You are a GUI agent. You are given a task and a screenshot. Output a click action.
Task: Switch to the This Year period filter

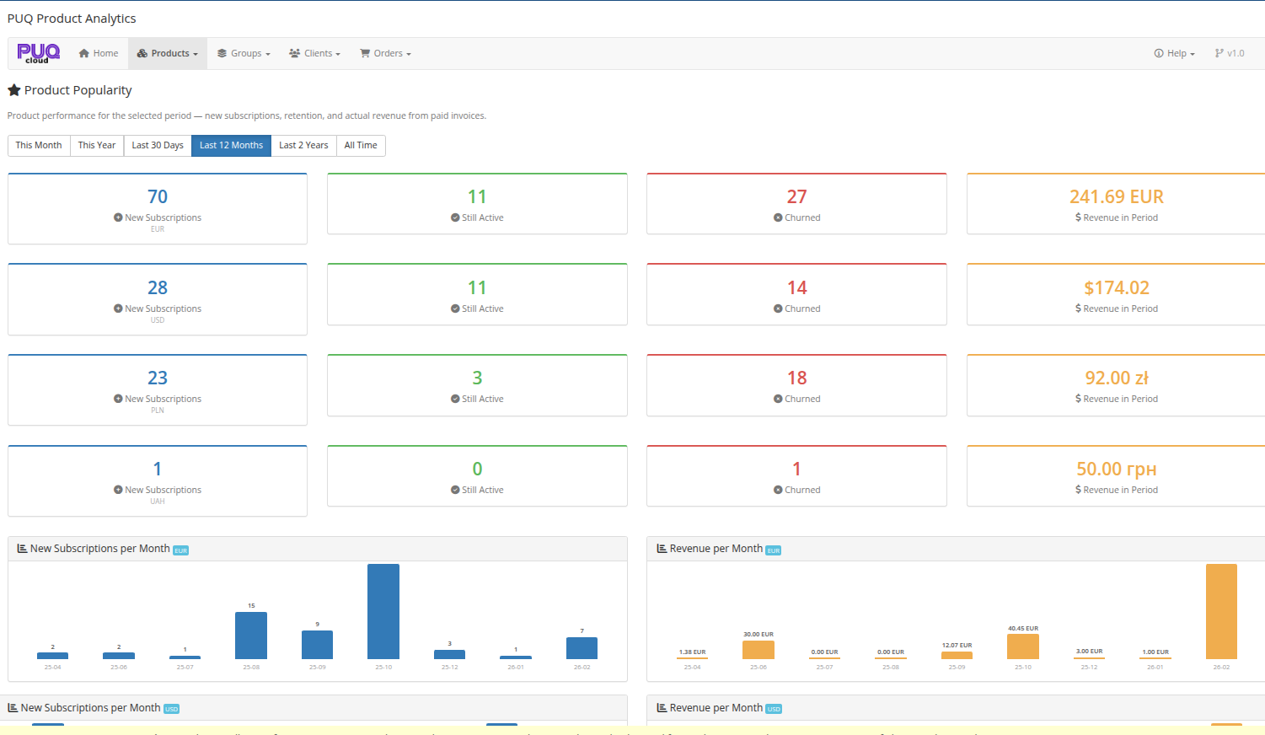click(96, 145)
